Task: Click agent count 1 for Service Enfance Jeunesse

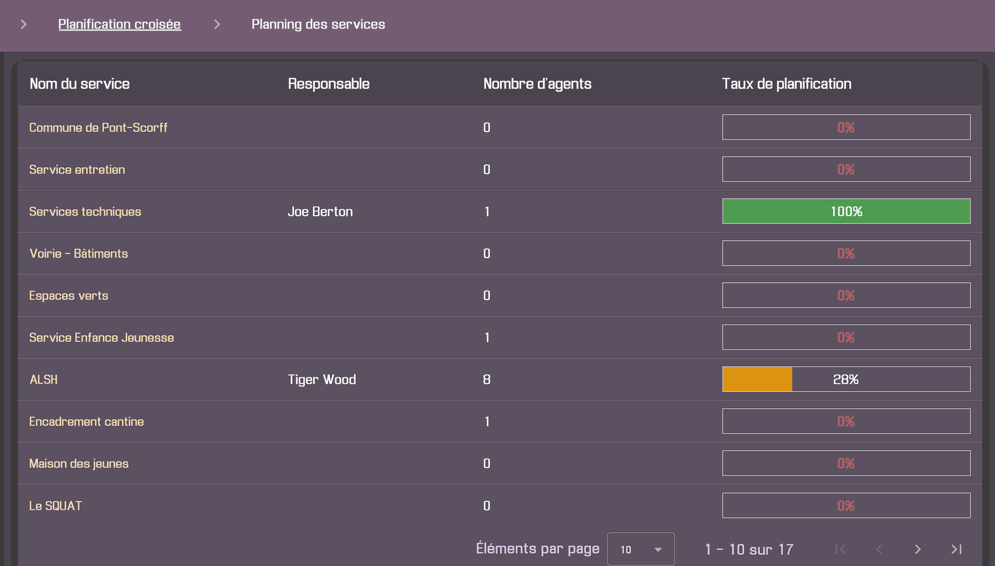Action: 487,337
